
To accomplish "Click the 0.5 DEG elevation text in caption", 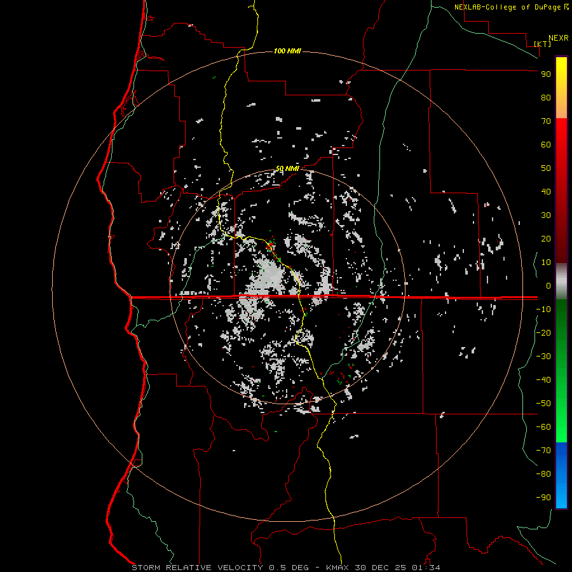I will click(289, 568).
